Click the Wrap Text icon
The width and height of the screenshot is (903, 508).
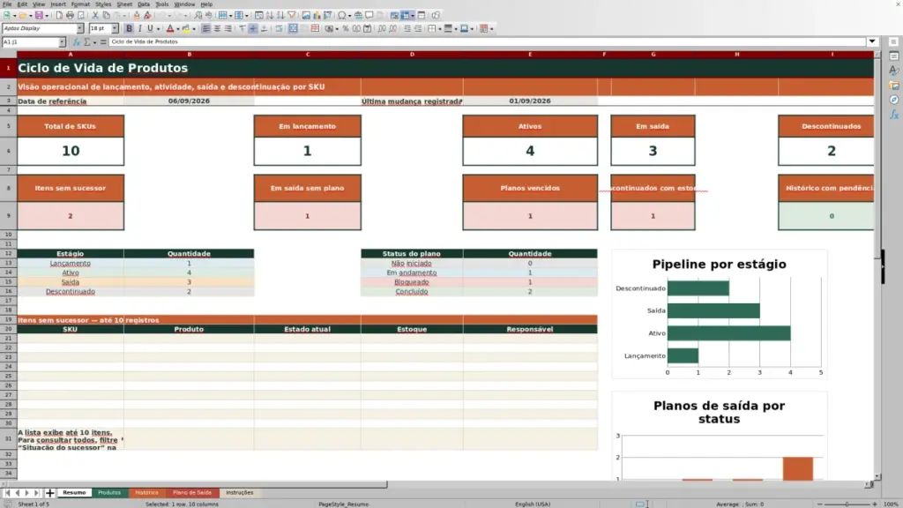[279, 28]
